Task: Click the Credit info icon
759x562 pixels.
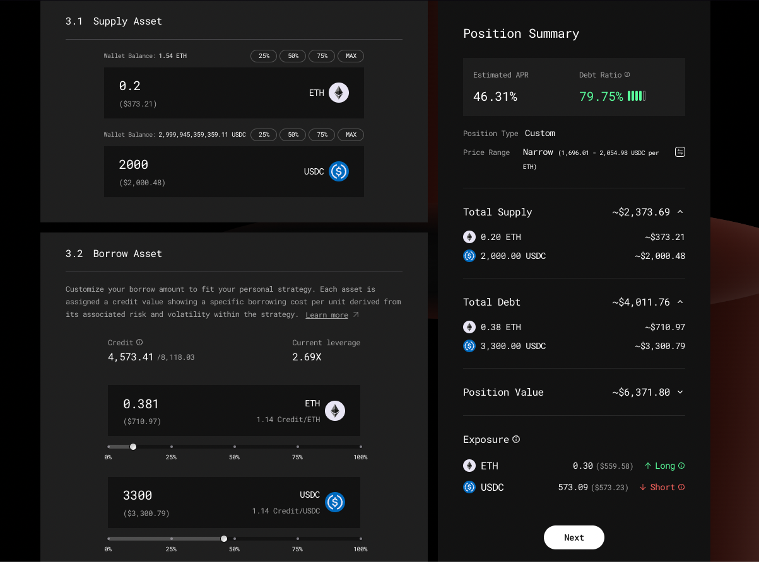Action: tap(139, 343)
